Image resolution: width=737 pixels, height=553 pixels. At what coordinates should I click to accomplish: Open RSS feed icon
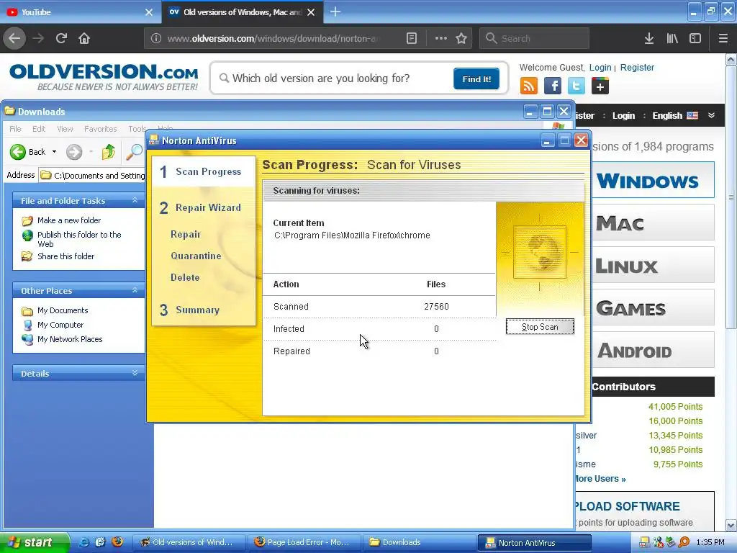(x=529, y=86)
